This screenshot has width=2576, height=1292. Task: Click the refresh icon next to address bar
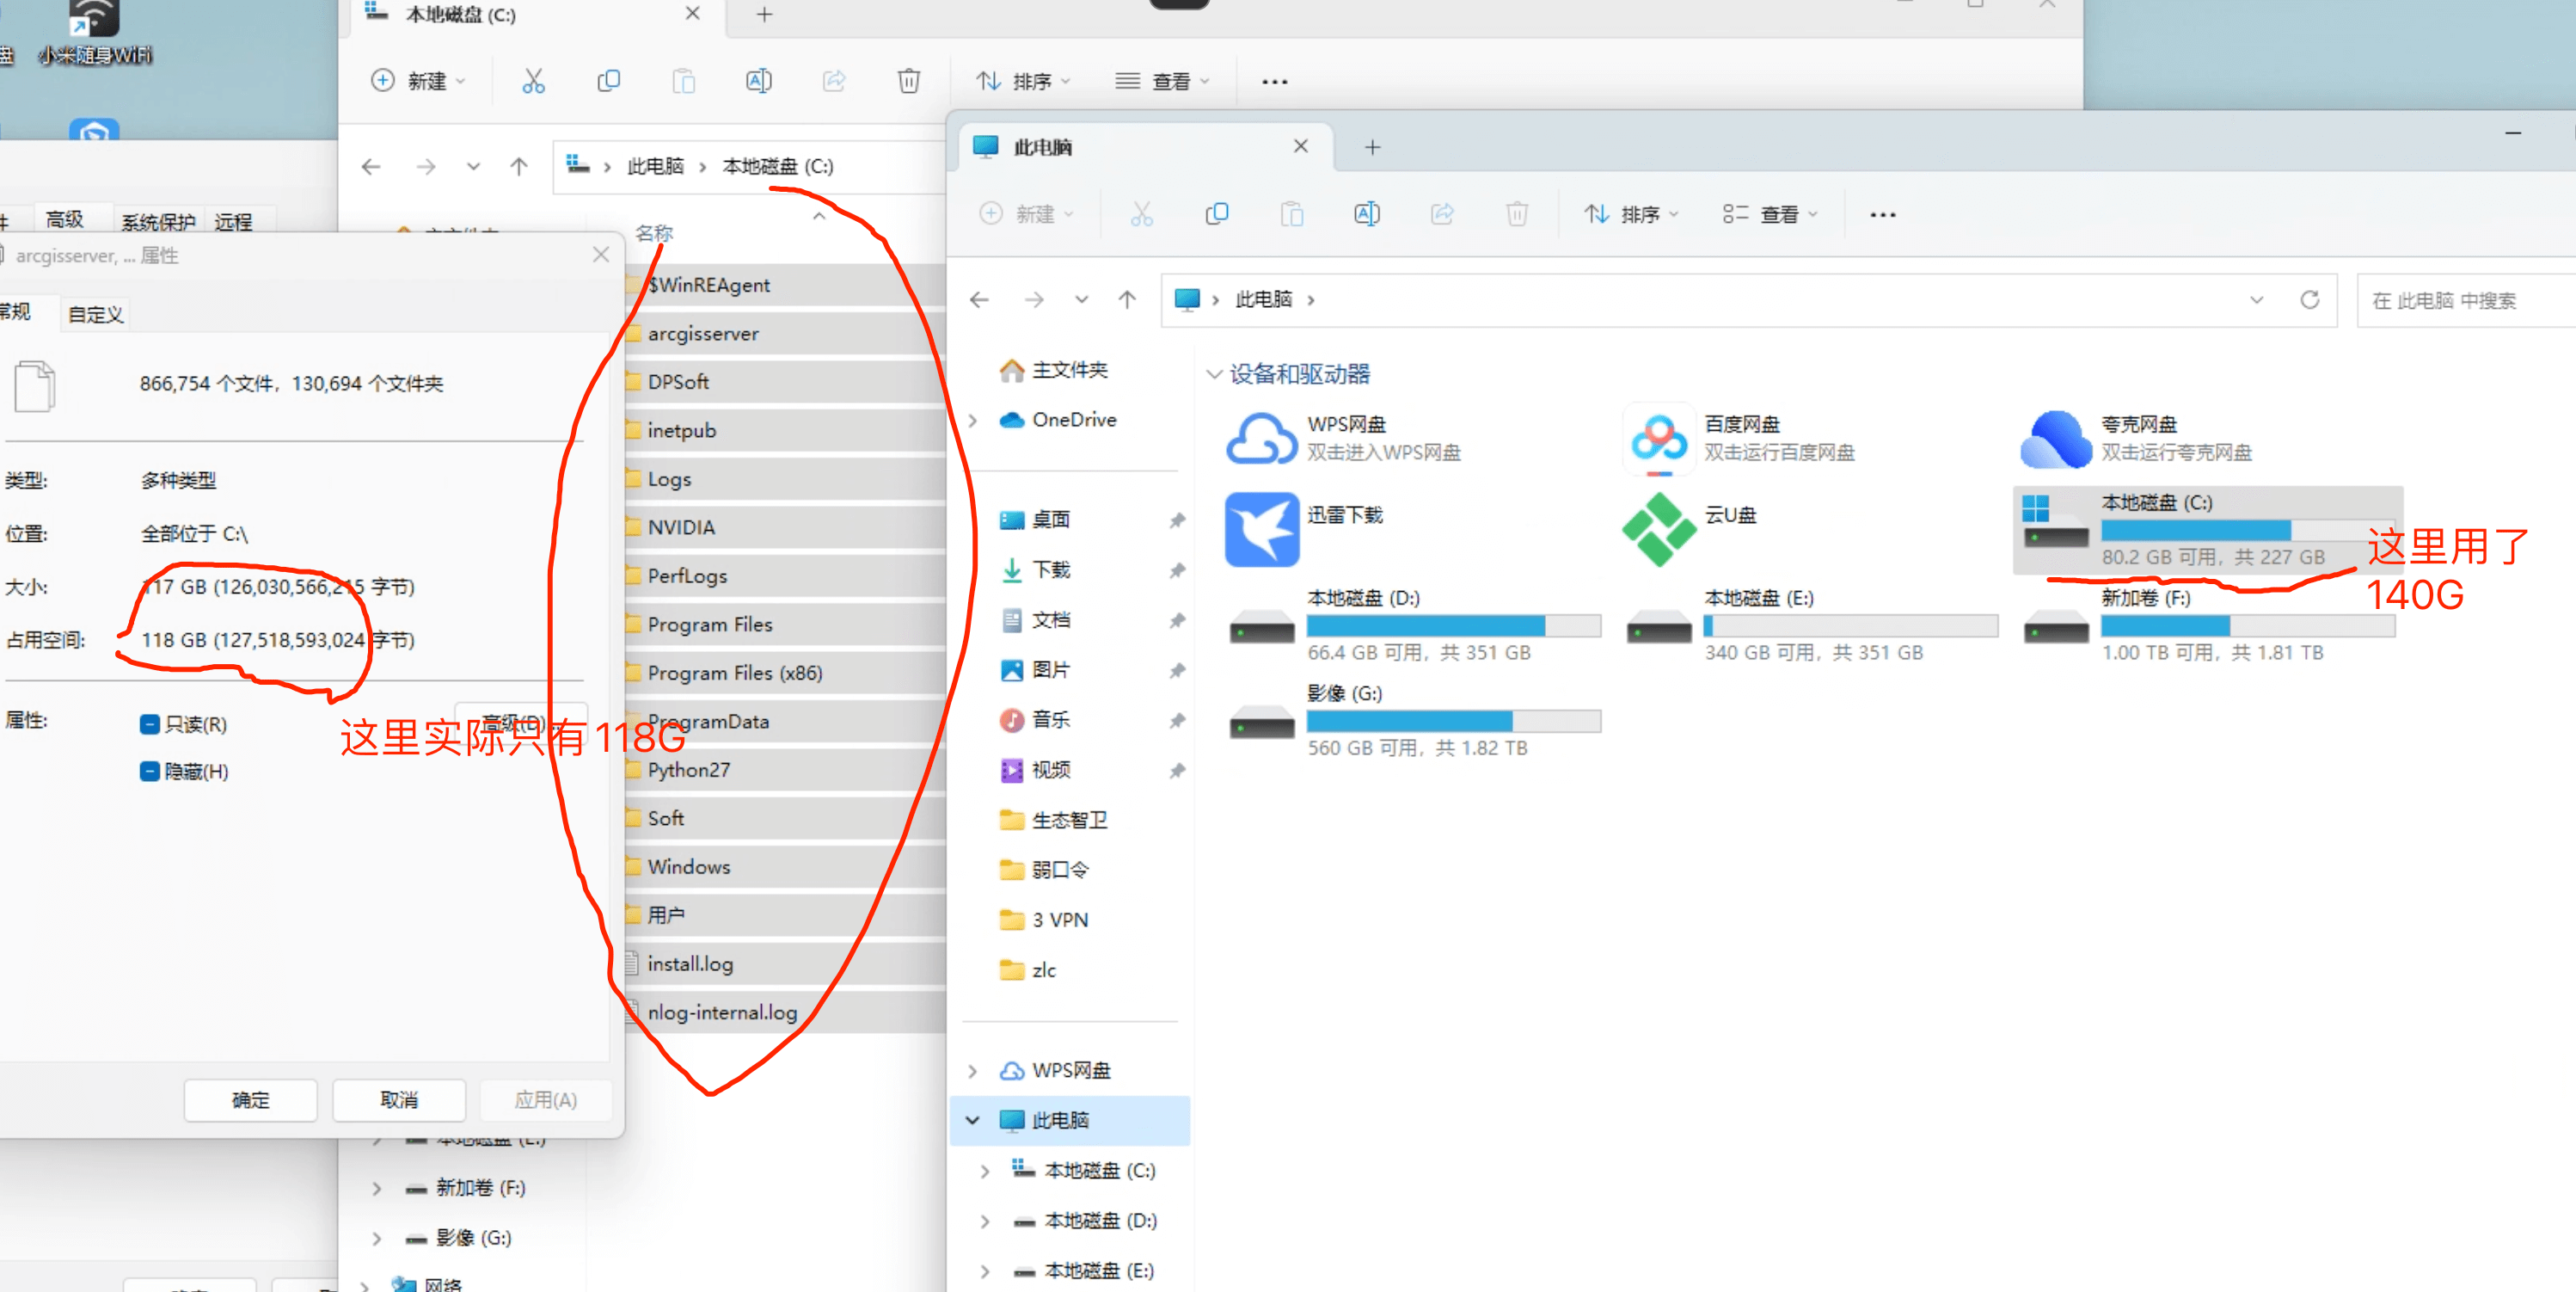coord(2309,300)
